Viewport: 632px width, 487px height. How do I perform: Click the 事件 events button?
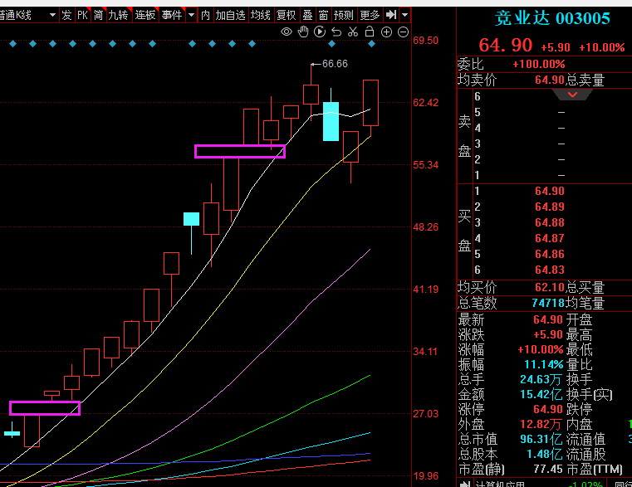[172, 15]
